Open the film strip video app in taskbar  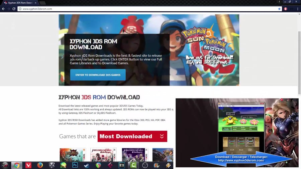point(121,165)
